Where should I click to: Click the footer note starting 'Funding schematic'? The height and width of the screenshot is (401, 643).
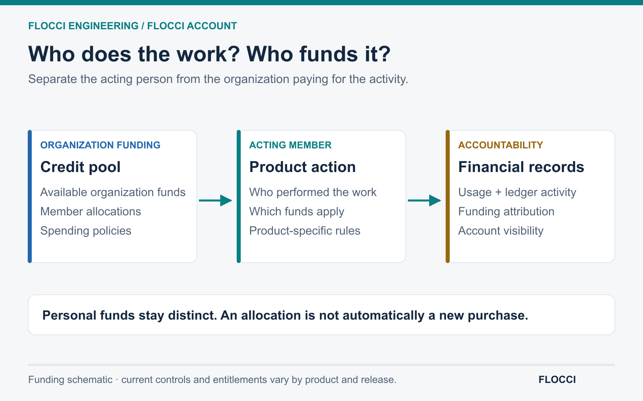click(x=212, y=380)
